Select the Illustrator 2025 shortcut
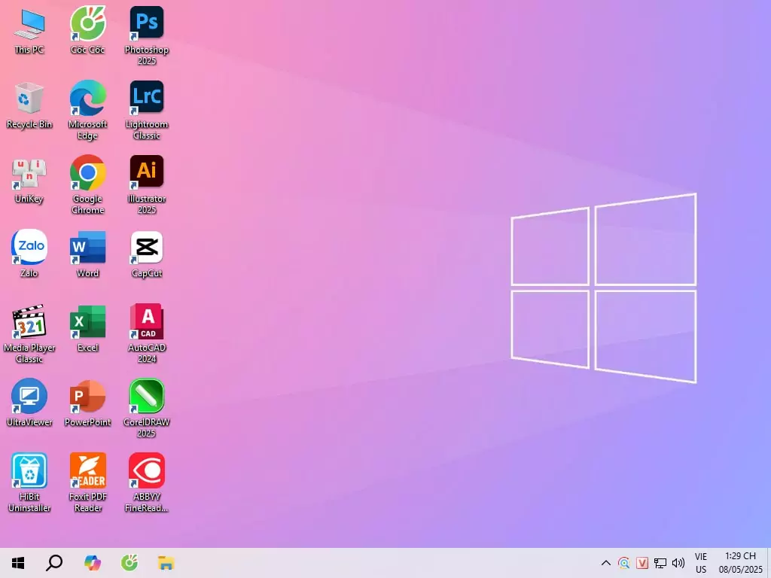Viewport: 771px width, 578px height. (147, 185)
